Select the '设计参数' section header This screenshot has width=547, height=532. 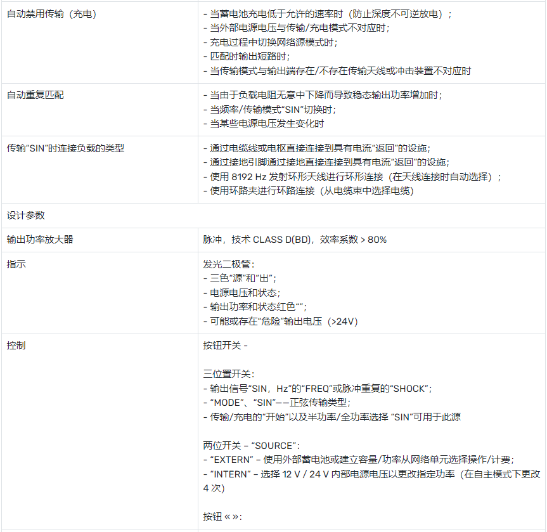pos(26,215)
